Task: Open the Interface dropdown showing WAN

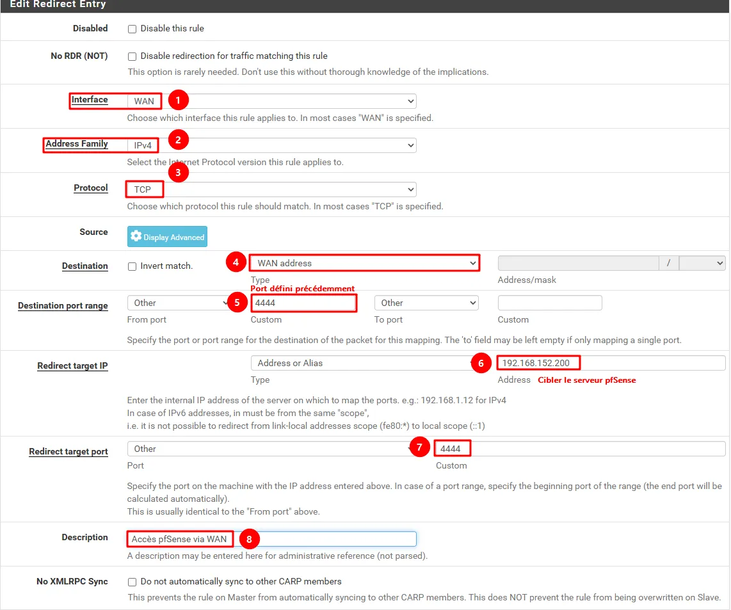Action: point(272,101)
